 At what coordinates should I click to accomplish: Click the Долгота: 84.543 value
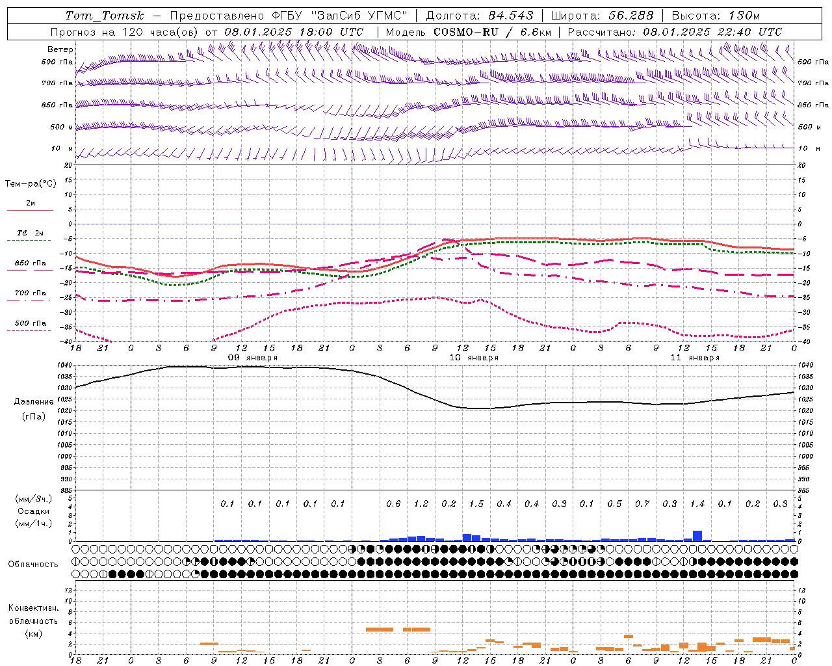coord(480,16)
